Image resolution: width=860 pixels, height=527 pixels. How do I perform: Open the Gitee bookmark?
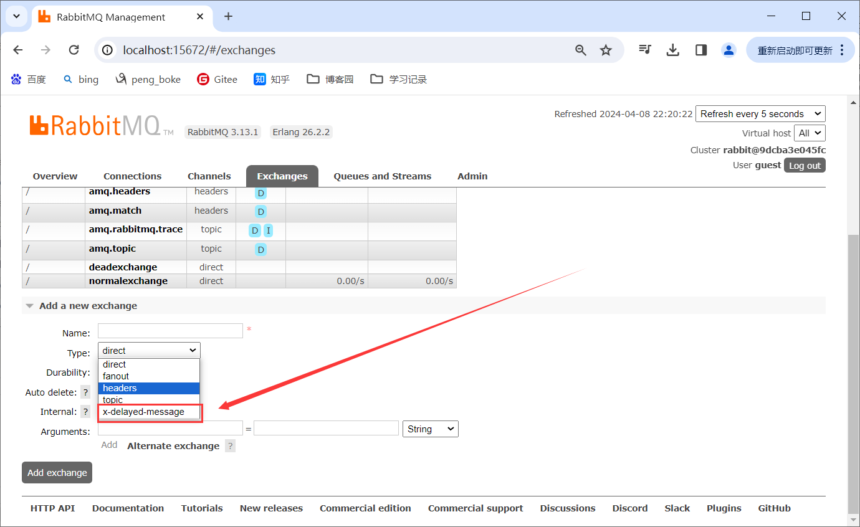pos(217,79)
